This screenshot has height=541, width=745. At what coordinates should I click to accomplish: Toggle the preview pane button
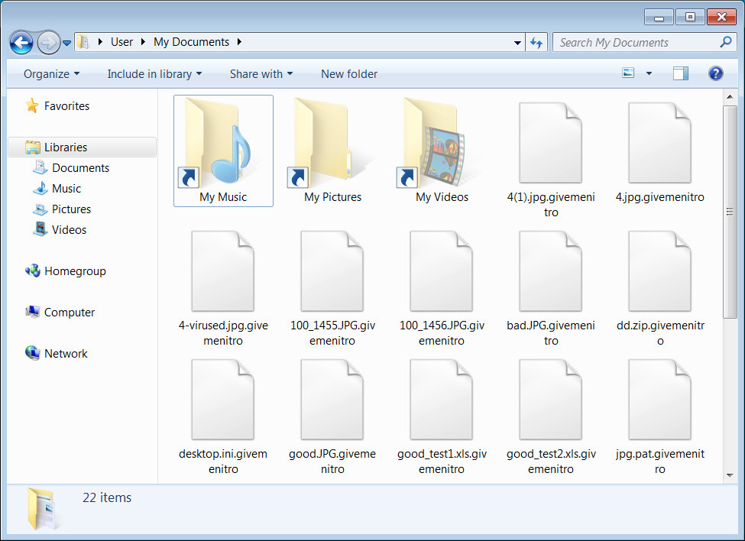pos(680,73)
